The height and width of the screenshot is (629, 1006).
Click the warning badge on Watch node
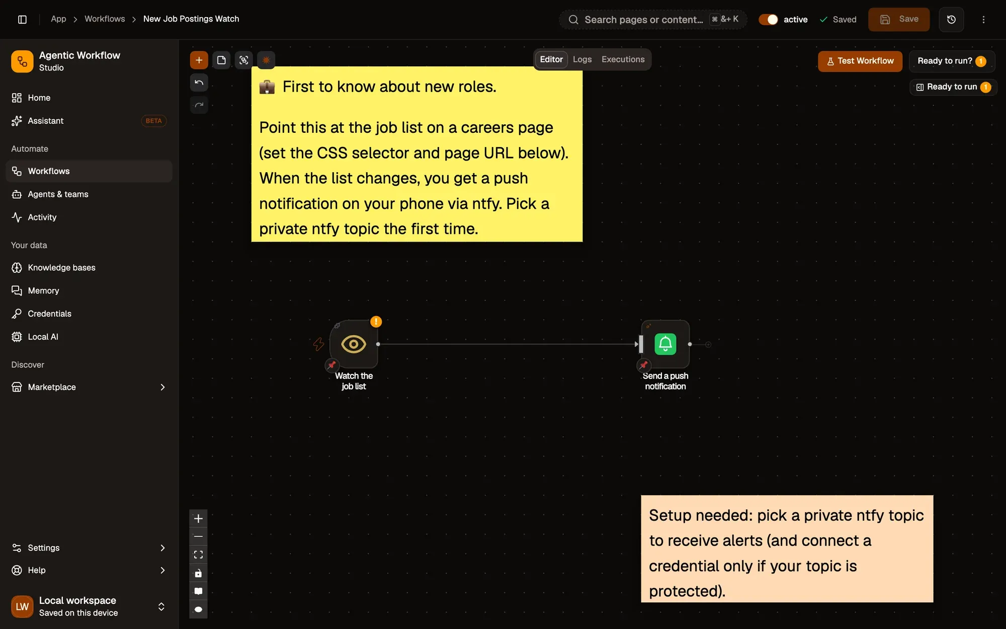point(376,322)
